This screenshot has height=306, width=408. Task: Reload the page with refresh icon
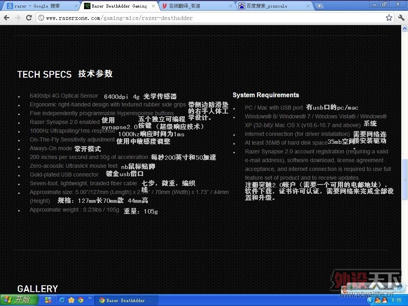(x=29, y=18)
